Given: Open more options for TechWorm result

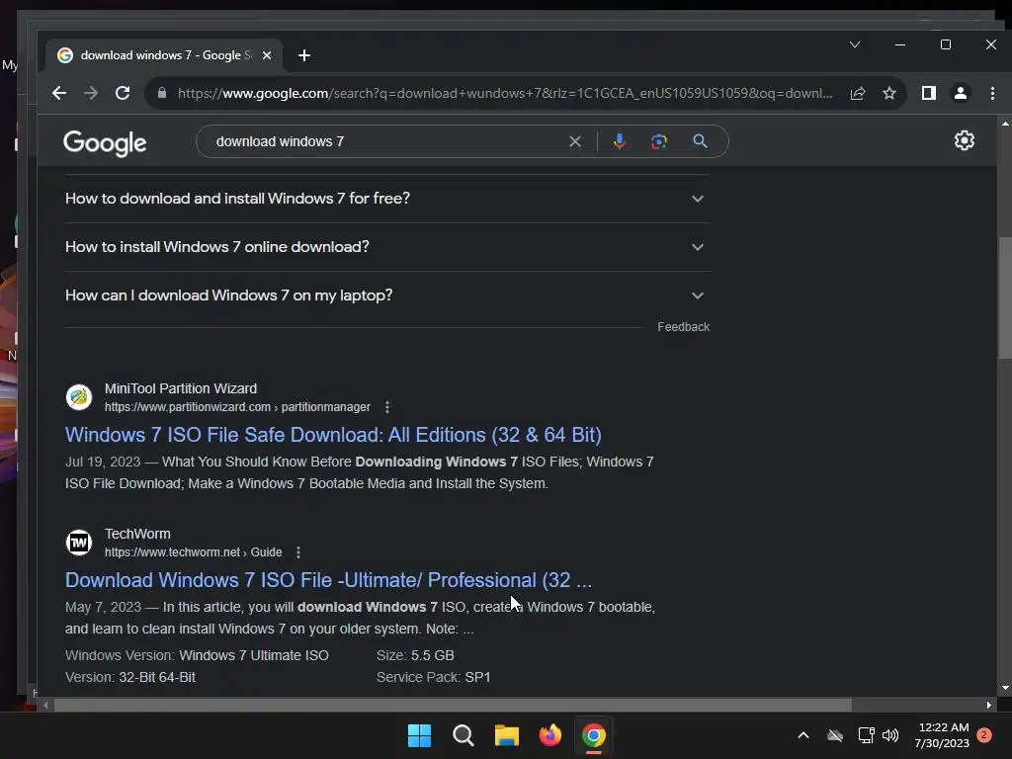Looking at the screenshot, I should [x=298, y=552].
